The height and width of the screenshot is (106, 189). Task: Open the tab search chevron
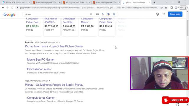point(166,2)
